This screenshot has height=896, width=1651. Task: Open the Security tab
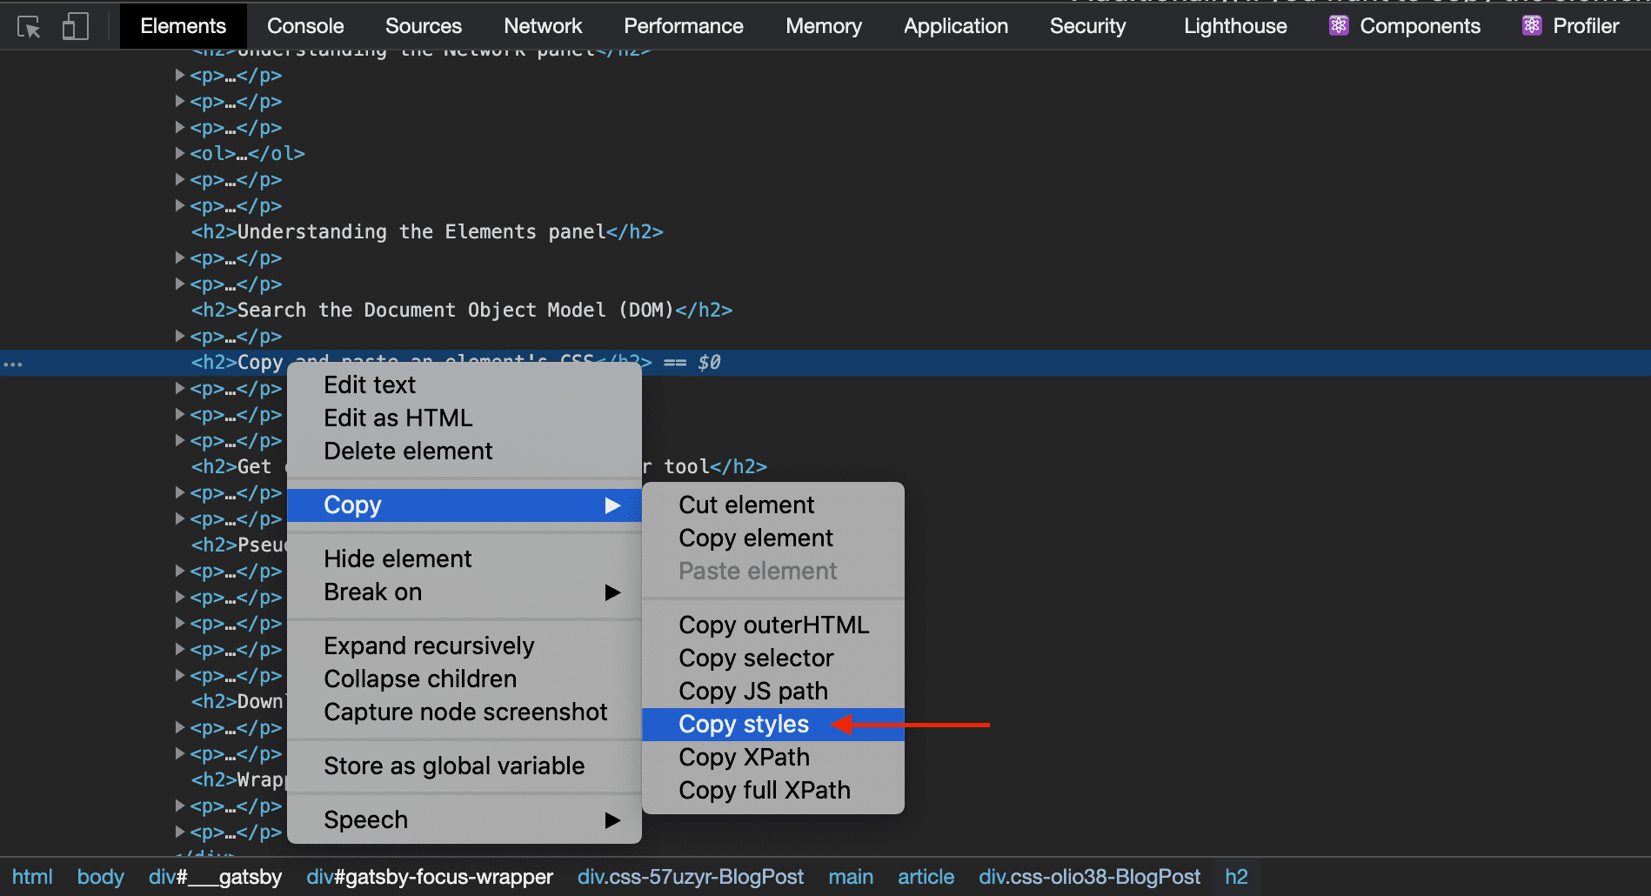click(x=1087, y=26)
